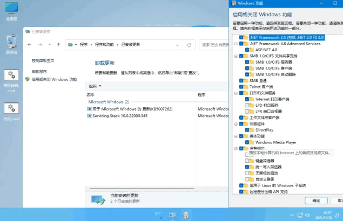Collapse 媒体功能 node
This screenshot has height=221, width=343.
click(236, 136)
